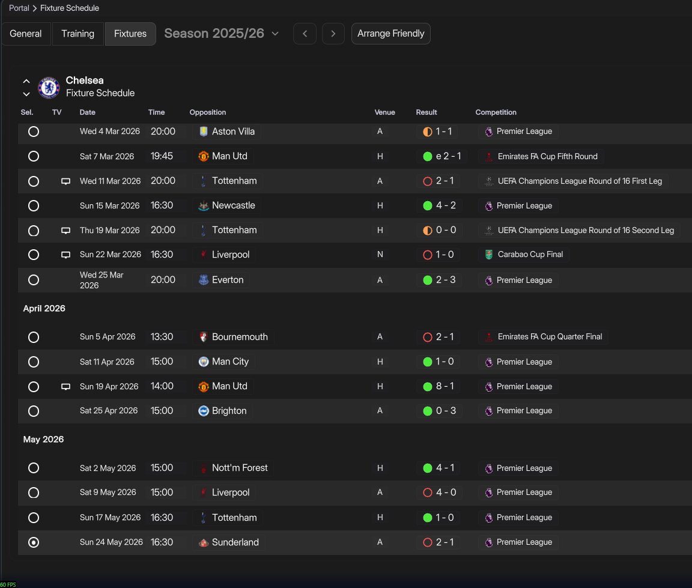This screenshot has width=692, height=588.
Task: Select the Man Utd FA Cup fixture radio button
Action: [34, 156]
